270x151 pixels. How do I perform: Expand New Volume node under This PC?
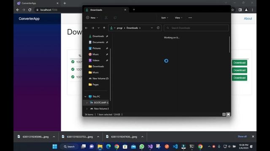[87, 109]
